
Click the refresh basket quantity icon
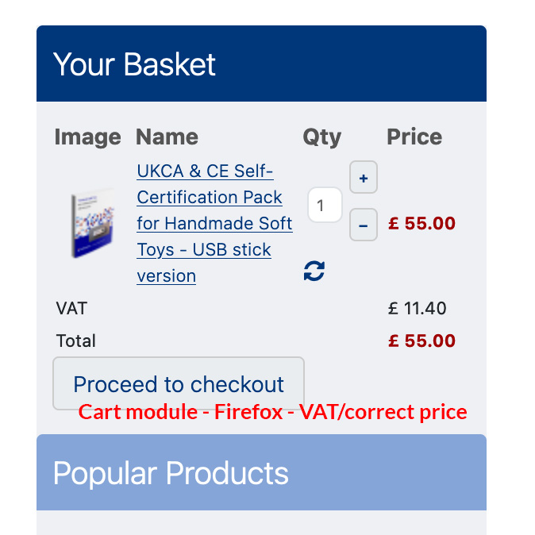coord(314,271)
